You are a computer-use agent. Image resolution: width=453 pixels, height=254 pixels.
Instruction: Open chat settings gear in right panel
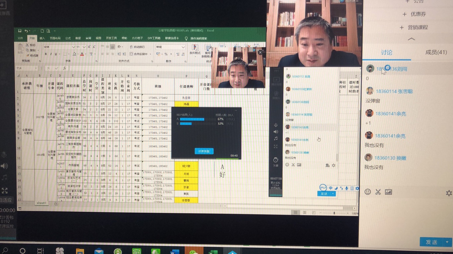point(449,193)
